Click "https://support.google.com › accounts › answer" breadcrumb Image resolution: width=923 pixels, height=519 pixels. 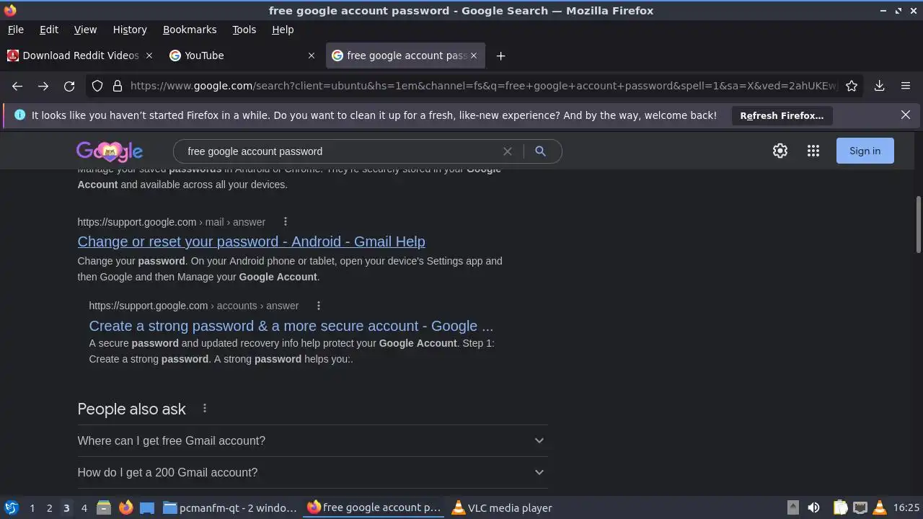194,306
